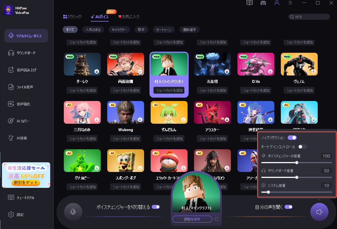
Task: Open AI音楽 in sidebar
Action: [x=26, y=138]
